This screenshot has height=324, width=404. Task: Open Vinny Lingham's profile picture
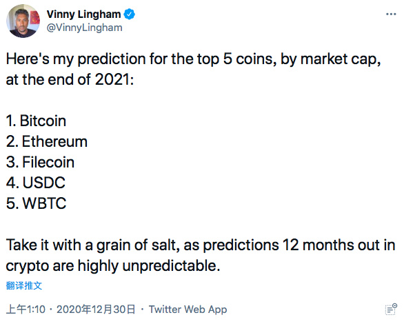pyautogui.click(x=23, y=21)
